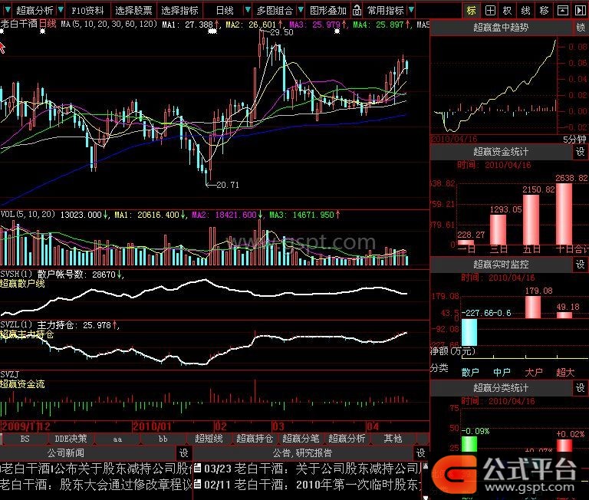Click the crosshair grid icon in toolbar
This screenshot has width=589, height=500.
490,10
